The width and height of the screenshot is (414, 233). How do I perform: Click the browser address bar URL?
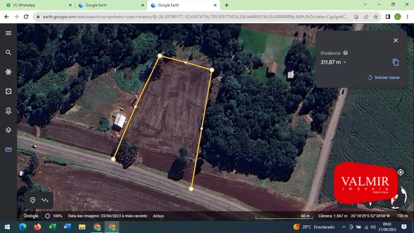pyautogui.click(x=194, y=17)
